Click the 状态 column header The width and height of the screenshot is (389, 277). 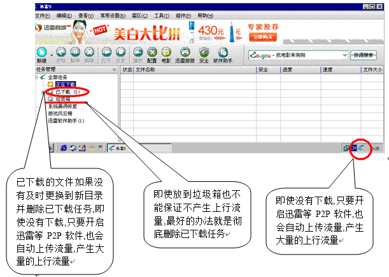coord(127,70)
